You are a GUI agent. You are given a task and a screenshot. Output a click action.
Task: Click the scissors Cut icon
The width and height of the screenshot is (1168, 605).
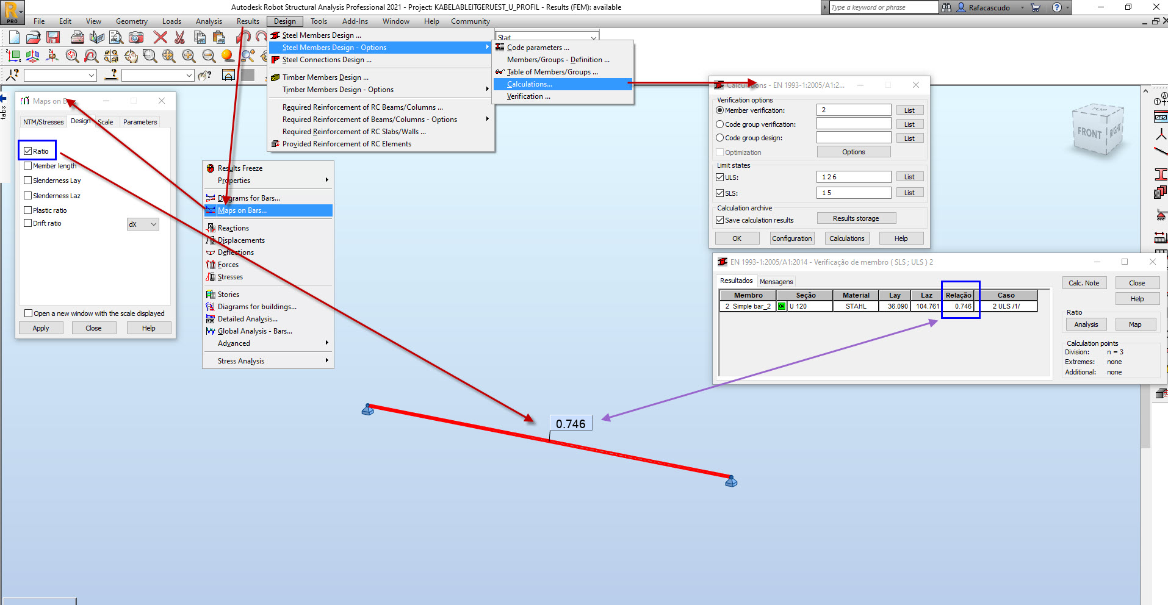[179, 37]
